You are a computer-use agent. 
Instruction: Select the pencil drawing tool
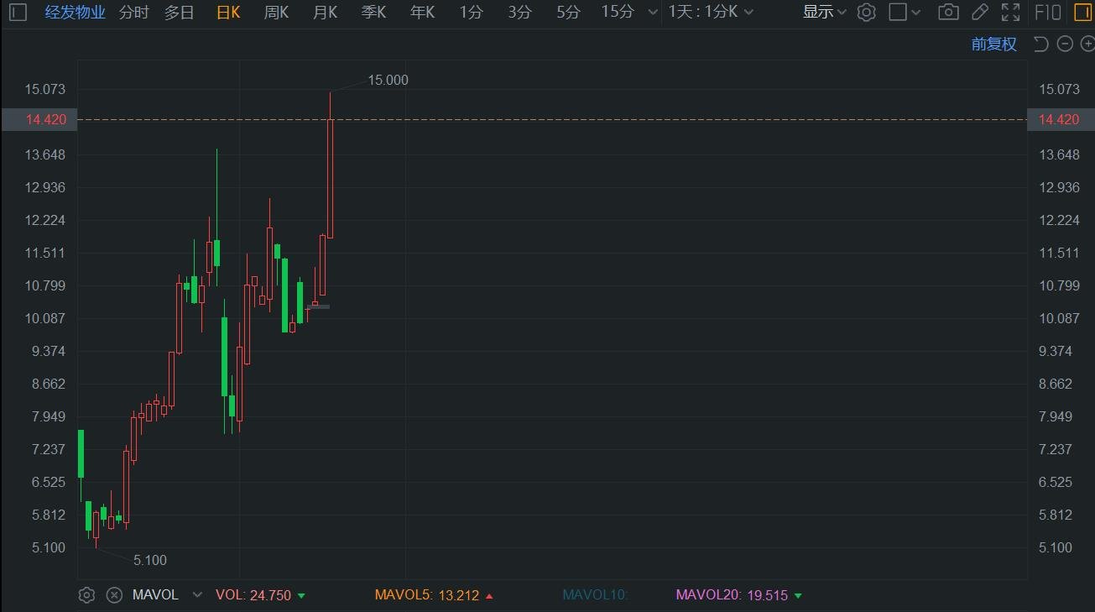click(x=979, y=13)
